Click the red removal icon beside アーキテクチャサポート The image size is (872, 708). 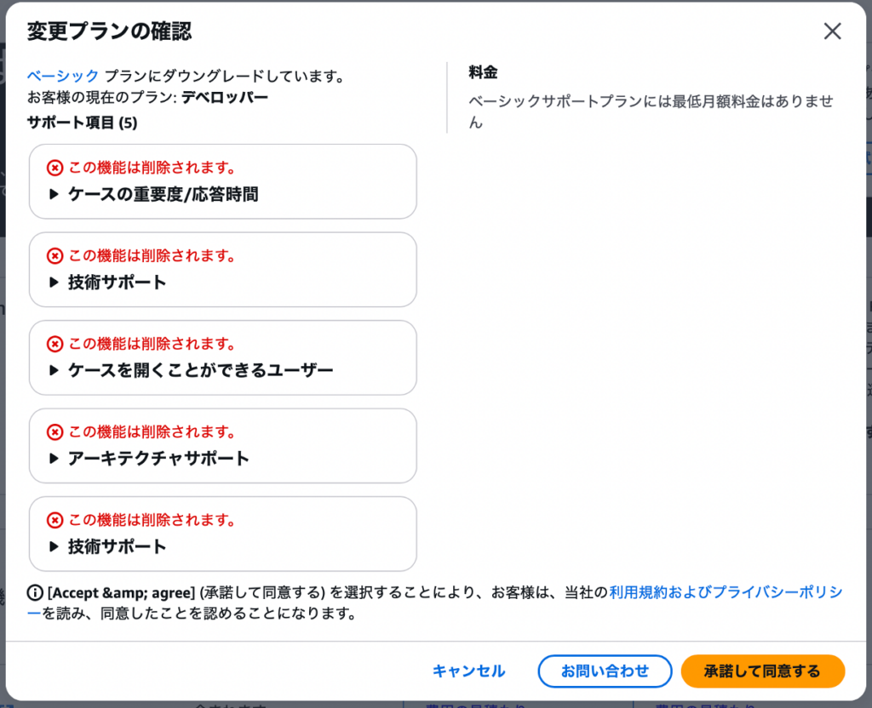56,431
